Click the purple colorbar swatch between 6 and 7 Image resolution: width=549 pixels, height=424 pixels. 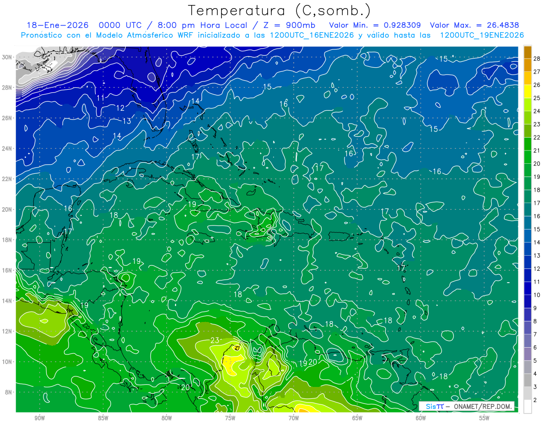click(527, 341)
